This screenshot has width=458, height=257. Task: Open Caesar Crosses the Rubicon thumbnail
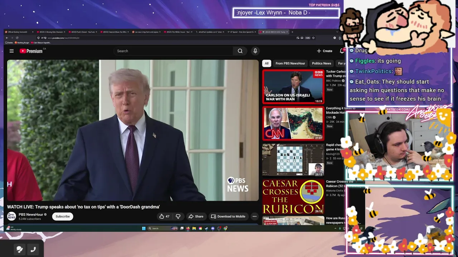[293, 197]
